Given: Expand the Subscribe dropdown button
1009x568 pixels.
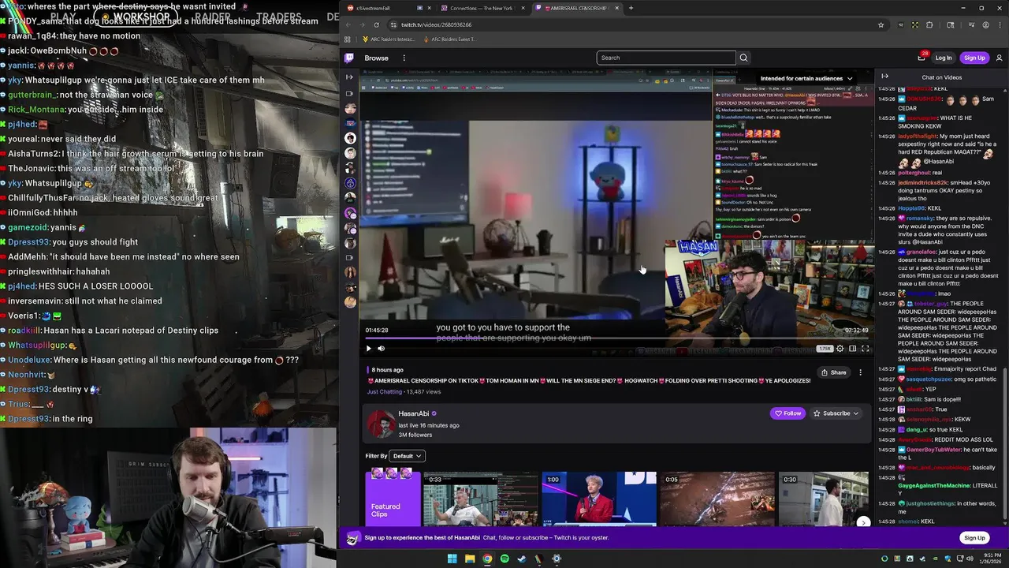Looking at the screenshot, I should pyautogui.click(x=836, y=413).
